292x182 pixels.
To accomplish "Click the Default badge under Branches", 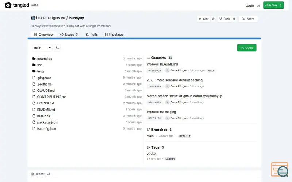I will tap(185, 136).
